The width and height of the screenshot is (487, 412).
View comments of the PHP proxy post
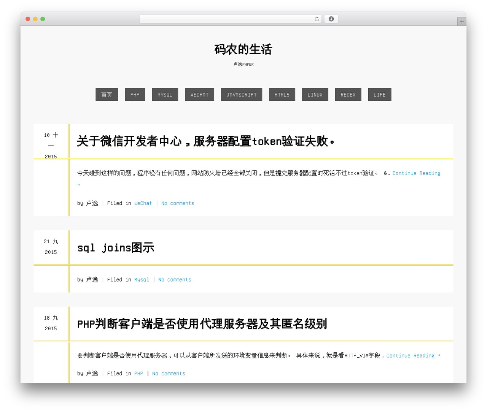pos(169,374)
